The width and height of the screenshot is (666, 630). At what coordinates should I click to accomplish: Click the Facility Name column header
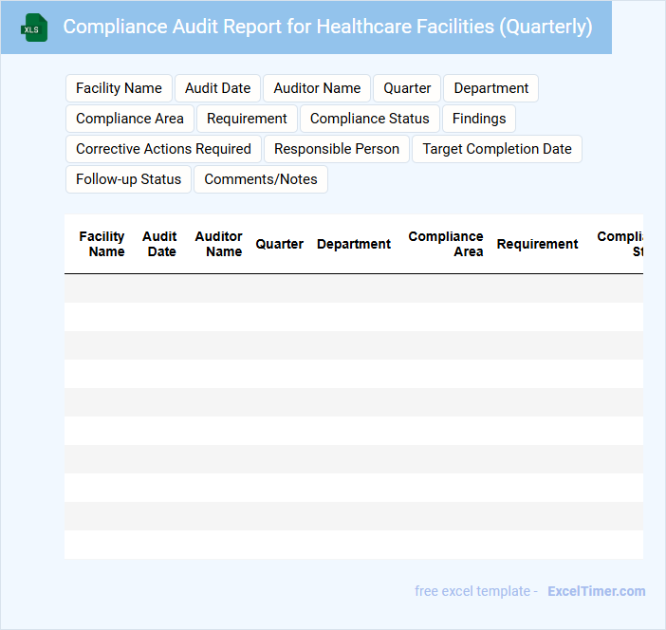click(102, 244)
